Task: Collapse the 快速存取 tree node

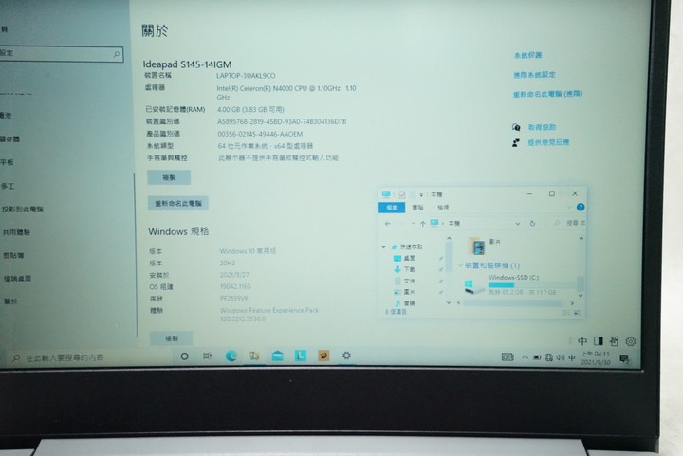Action: [383, 246]
